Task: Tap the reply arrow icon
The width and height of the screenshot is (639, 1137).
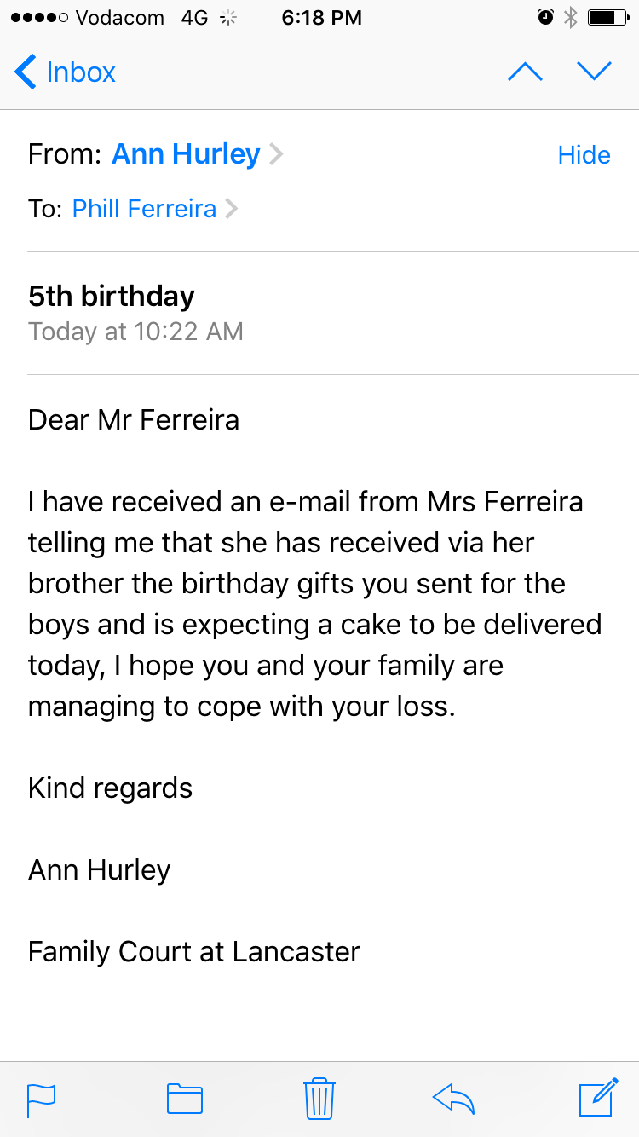Action: [x=453, y=1099]
